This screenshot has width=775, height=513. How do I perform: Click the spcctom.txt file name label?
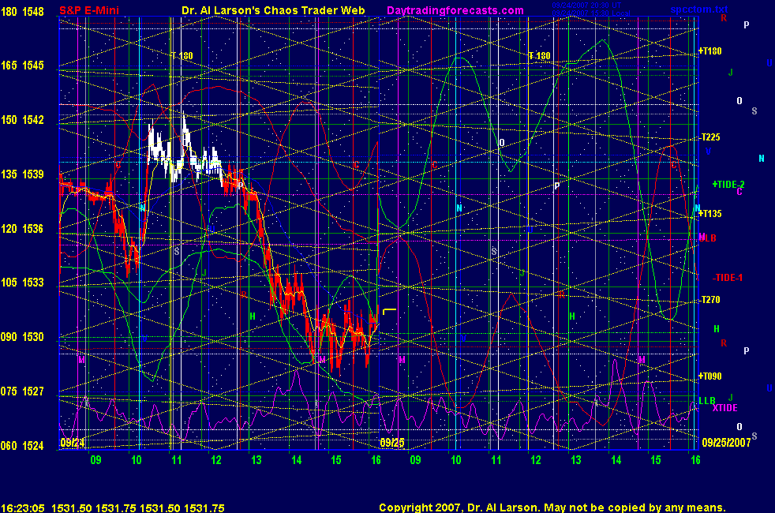click(699, 9)
